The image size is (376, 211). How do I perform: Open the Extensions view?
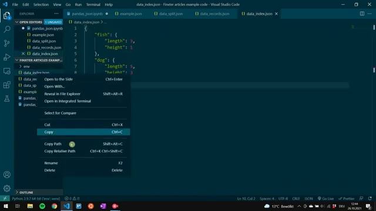pos(7,84)
